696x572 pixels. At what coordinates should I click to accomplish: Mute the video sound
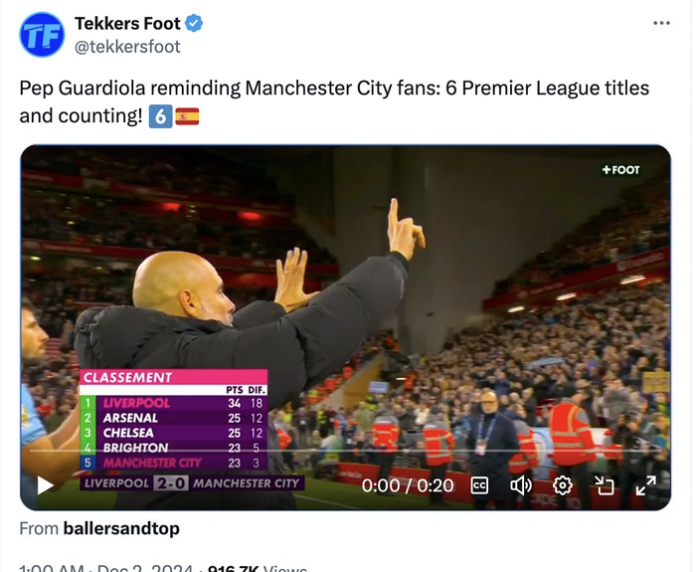pos(521,485)
